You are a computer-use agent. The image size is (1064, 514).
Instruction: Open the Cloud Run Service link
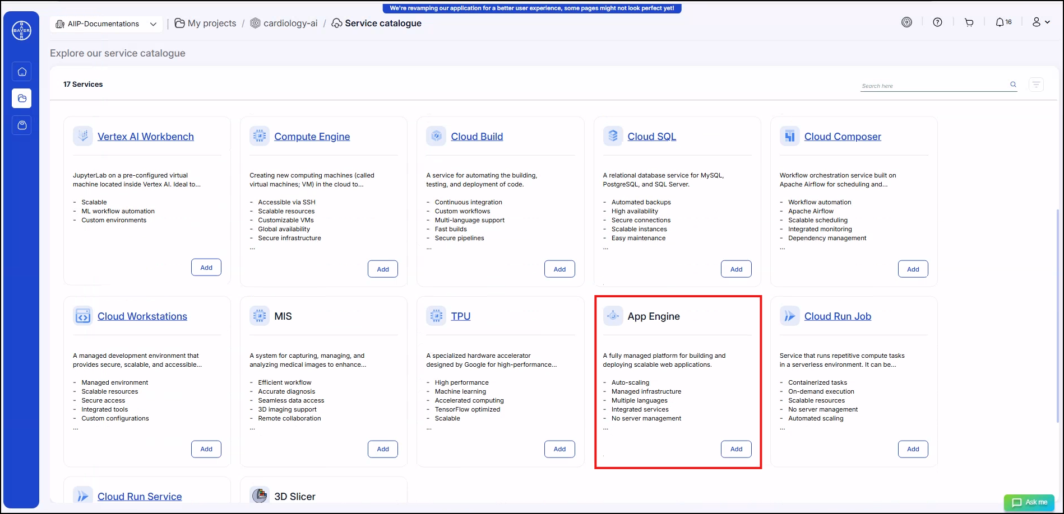pos(140,497)
